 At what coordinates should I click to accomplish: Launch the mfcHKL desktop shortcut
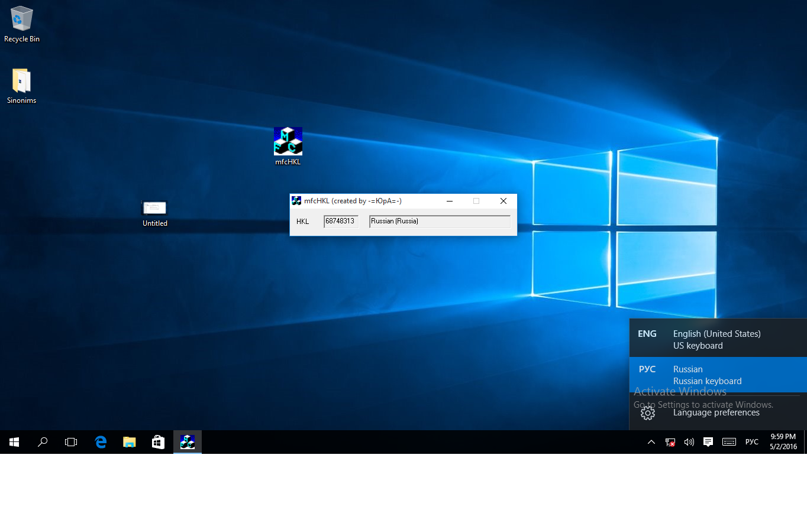(288, 142)
